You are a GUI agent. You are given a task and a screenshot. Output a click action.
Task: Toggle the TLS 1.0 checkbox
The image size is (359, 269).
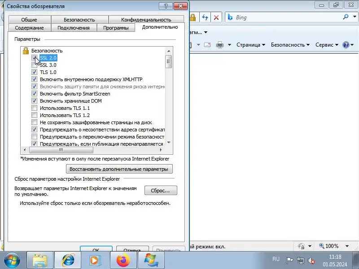(x=34, y=72)
